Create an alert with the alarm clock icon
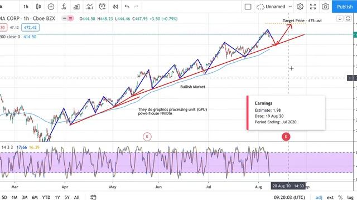This screenshot has height=200, width=357. tap(102, 7)
